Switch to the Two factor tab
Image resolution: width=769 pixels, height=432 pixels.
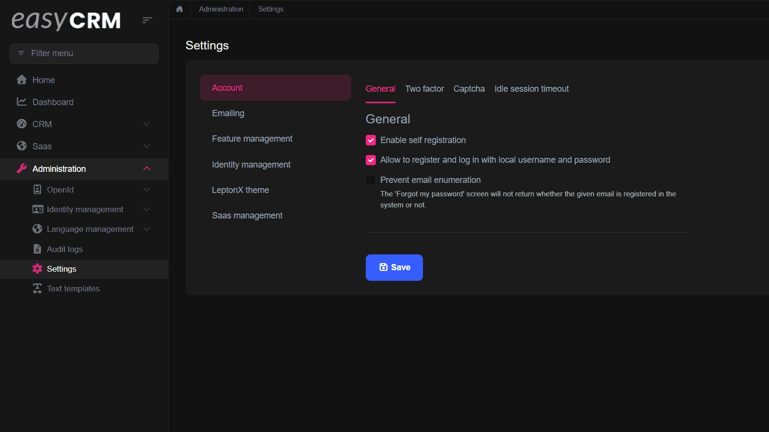click(424, 89)
